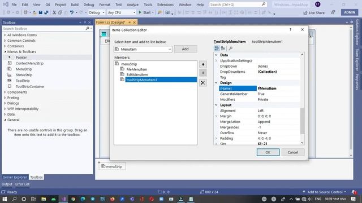Switch to the Server Explorer tab
362x203 pixels.
(x=15, y=177)
